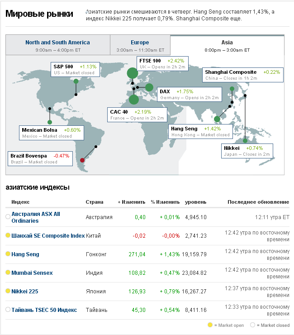The width and height of the screenshot is (294, 335).
Task: Click the S&P 500 map marker dot
Action: [x=76, y=81]
